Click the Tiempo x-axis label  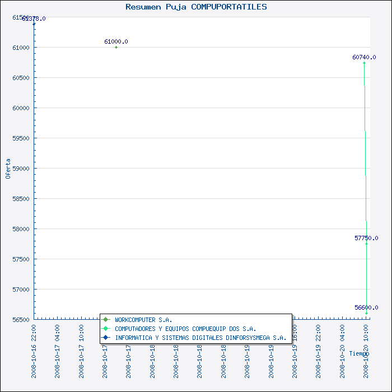pos(359,353)
